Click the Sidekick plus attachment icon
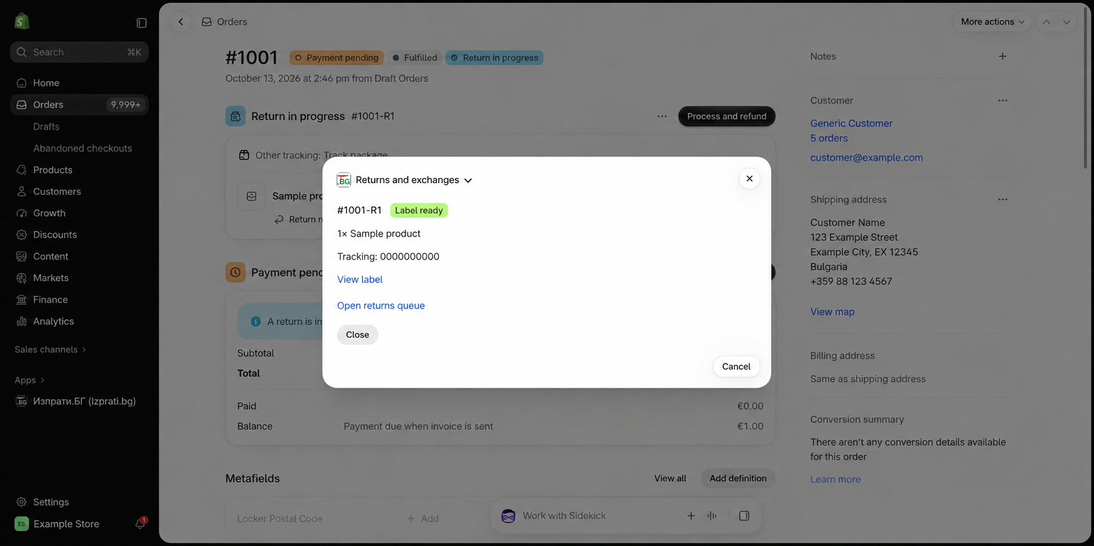 [691, 516]
